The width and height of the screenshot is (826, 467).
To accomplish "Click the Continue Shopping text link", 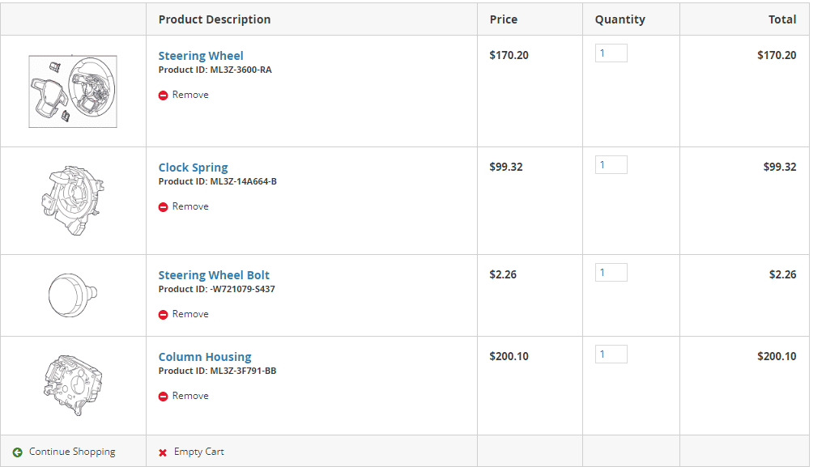I will coord(72,452).
